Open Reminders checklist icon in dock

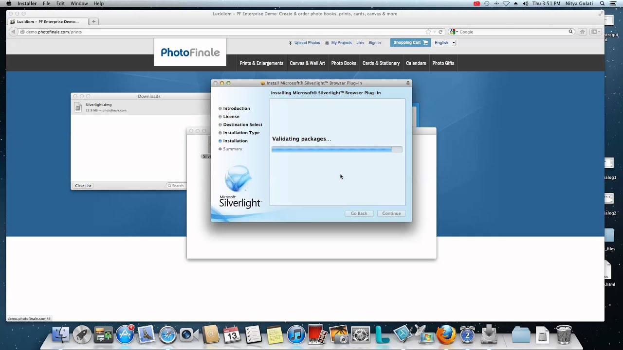(253, 334)
